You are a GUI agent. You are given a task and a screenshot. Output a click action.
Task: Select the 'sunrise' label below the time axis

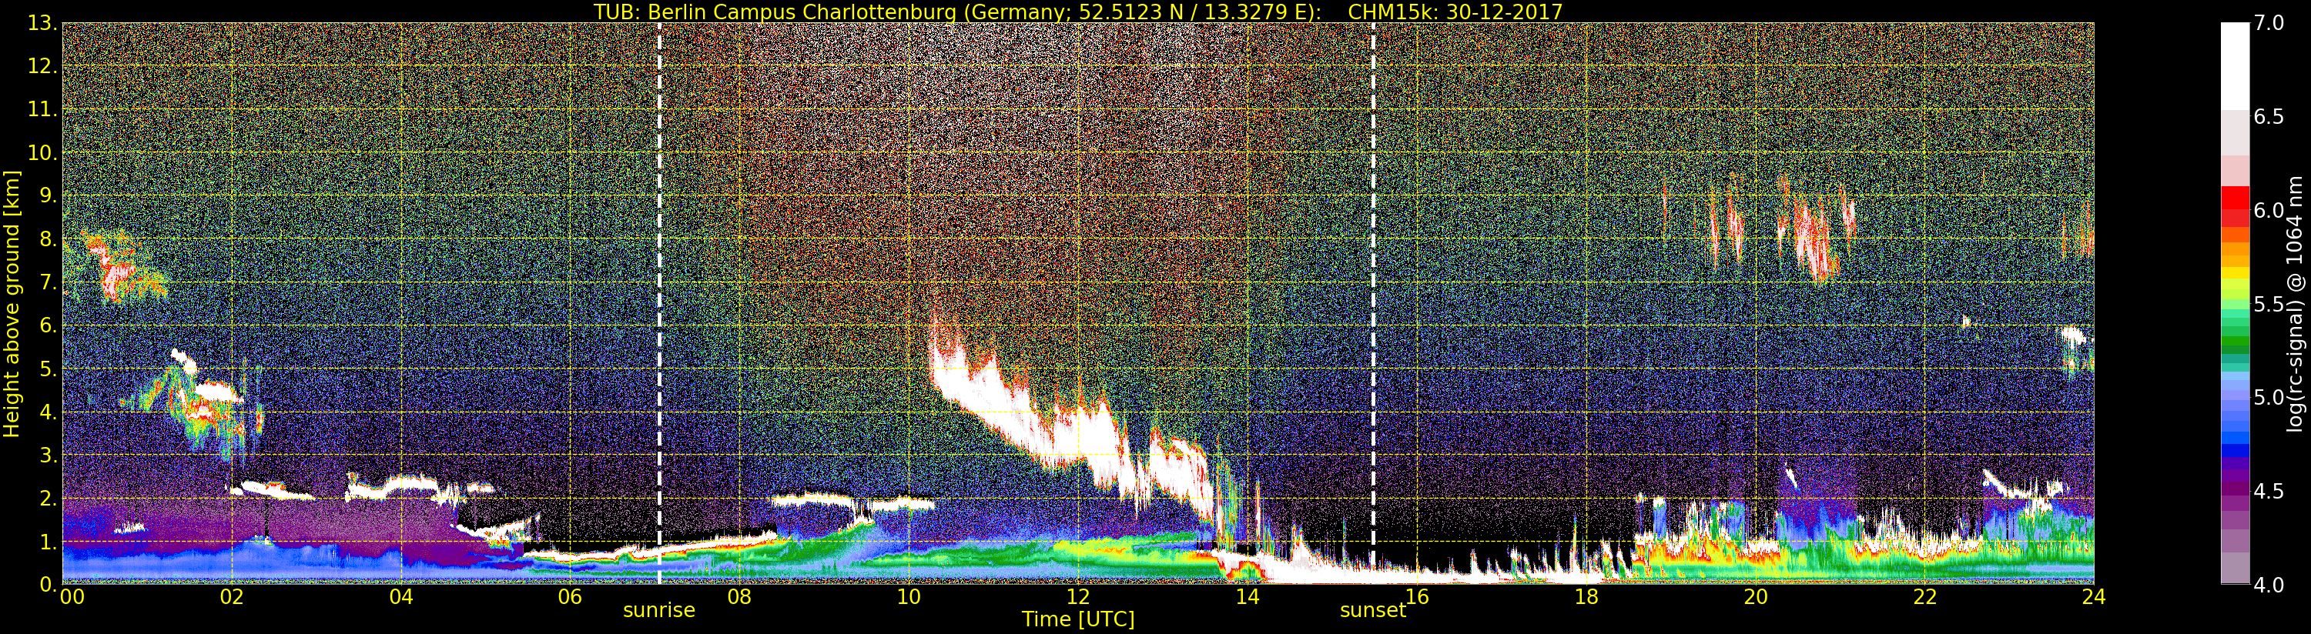click(659, 610)
